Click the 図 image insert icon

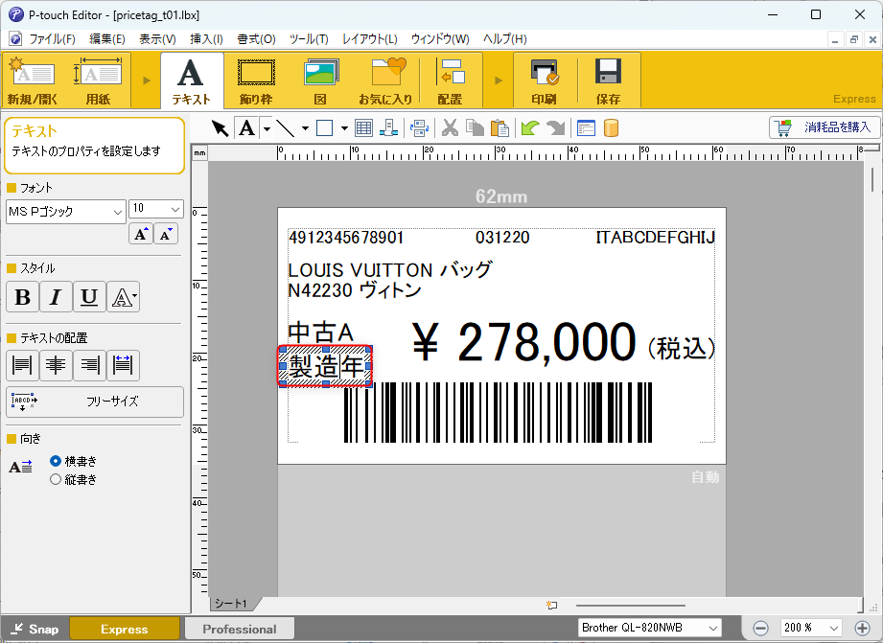coord(320,80)
